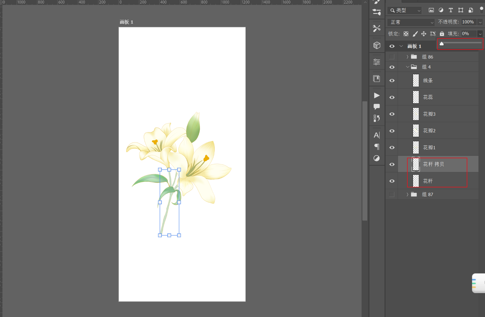Open the 3D cube panel icon
Viewport: 485px width, 317px height.
click(377, 45)
